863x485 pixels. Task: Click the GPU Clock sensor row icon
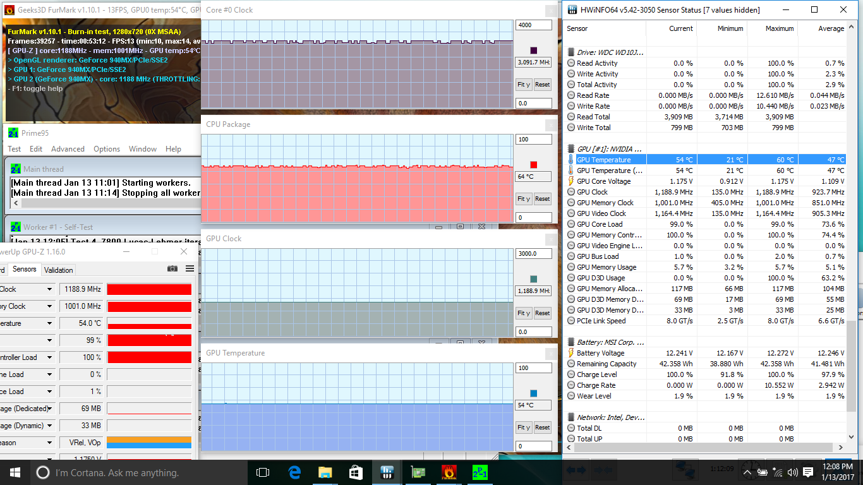pos(571,192)
